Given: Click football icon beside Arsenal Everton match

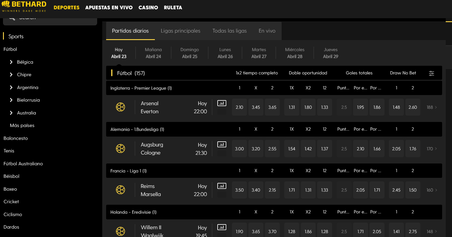Looking at the screenshot, I should coord(120,107).
